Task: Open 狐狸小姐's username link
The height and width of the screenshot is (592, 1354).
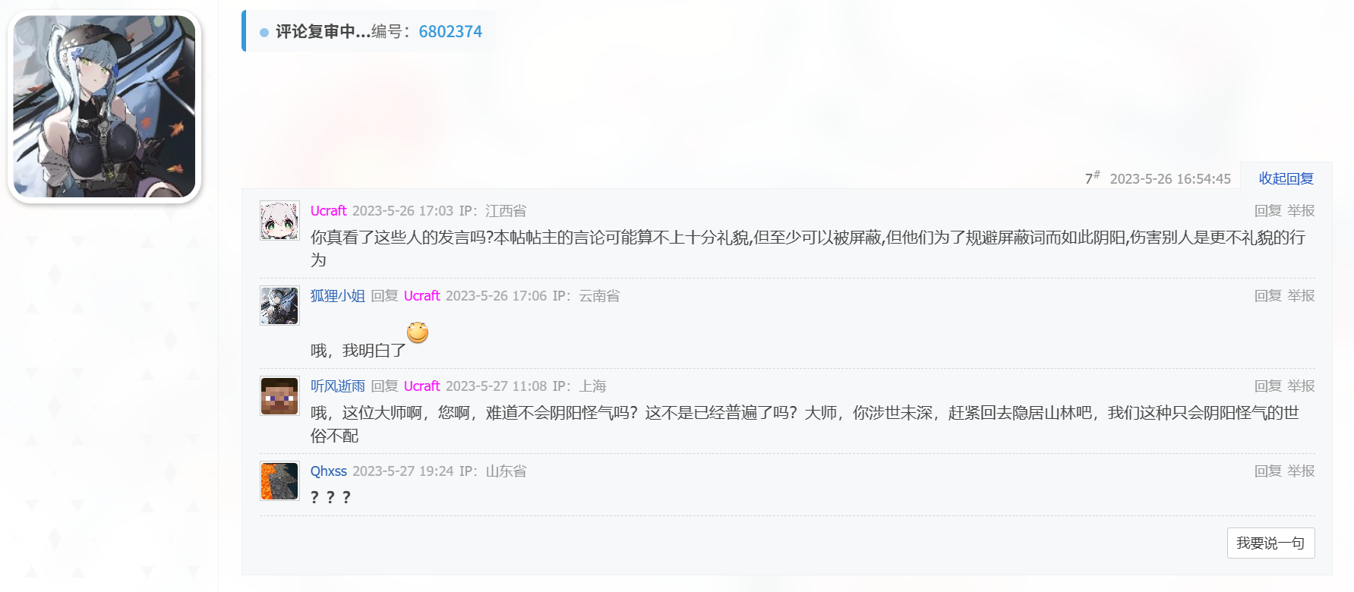Action: (x=338, y=296)
